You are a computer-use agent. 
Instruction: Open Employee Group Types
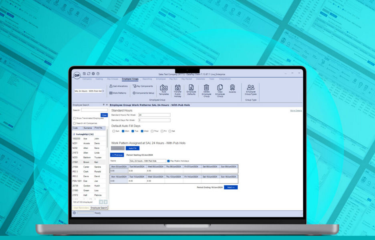[251, 90]
